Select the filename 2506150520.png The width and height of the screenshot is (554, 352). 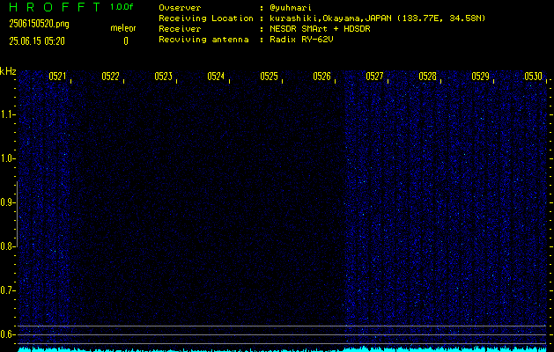coord(39,24)
